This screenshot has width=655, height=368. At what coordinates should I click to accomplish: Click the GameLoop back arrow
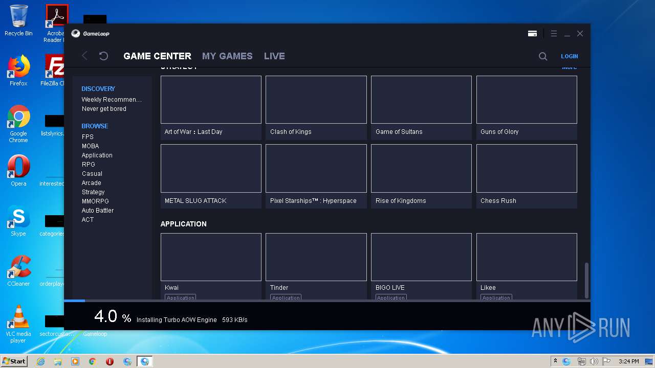tap(85, 56)
